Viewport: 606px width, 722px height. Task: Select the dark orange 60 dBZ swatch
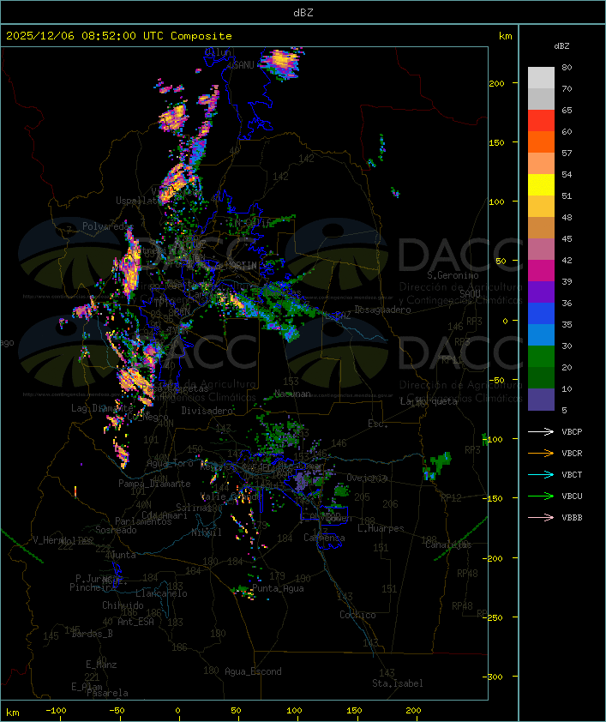coord(541,141)
